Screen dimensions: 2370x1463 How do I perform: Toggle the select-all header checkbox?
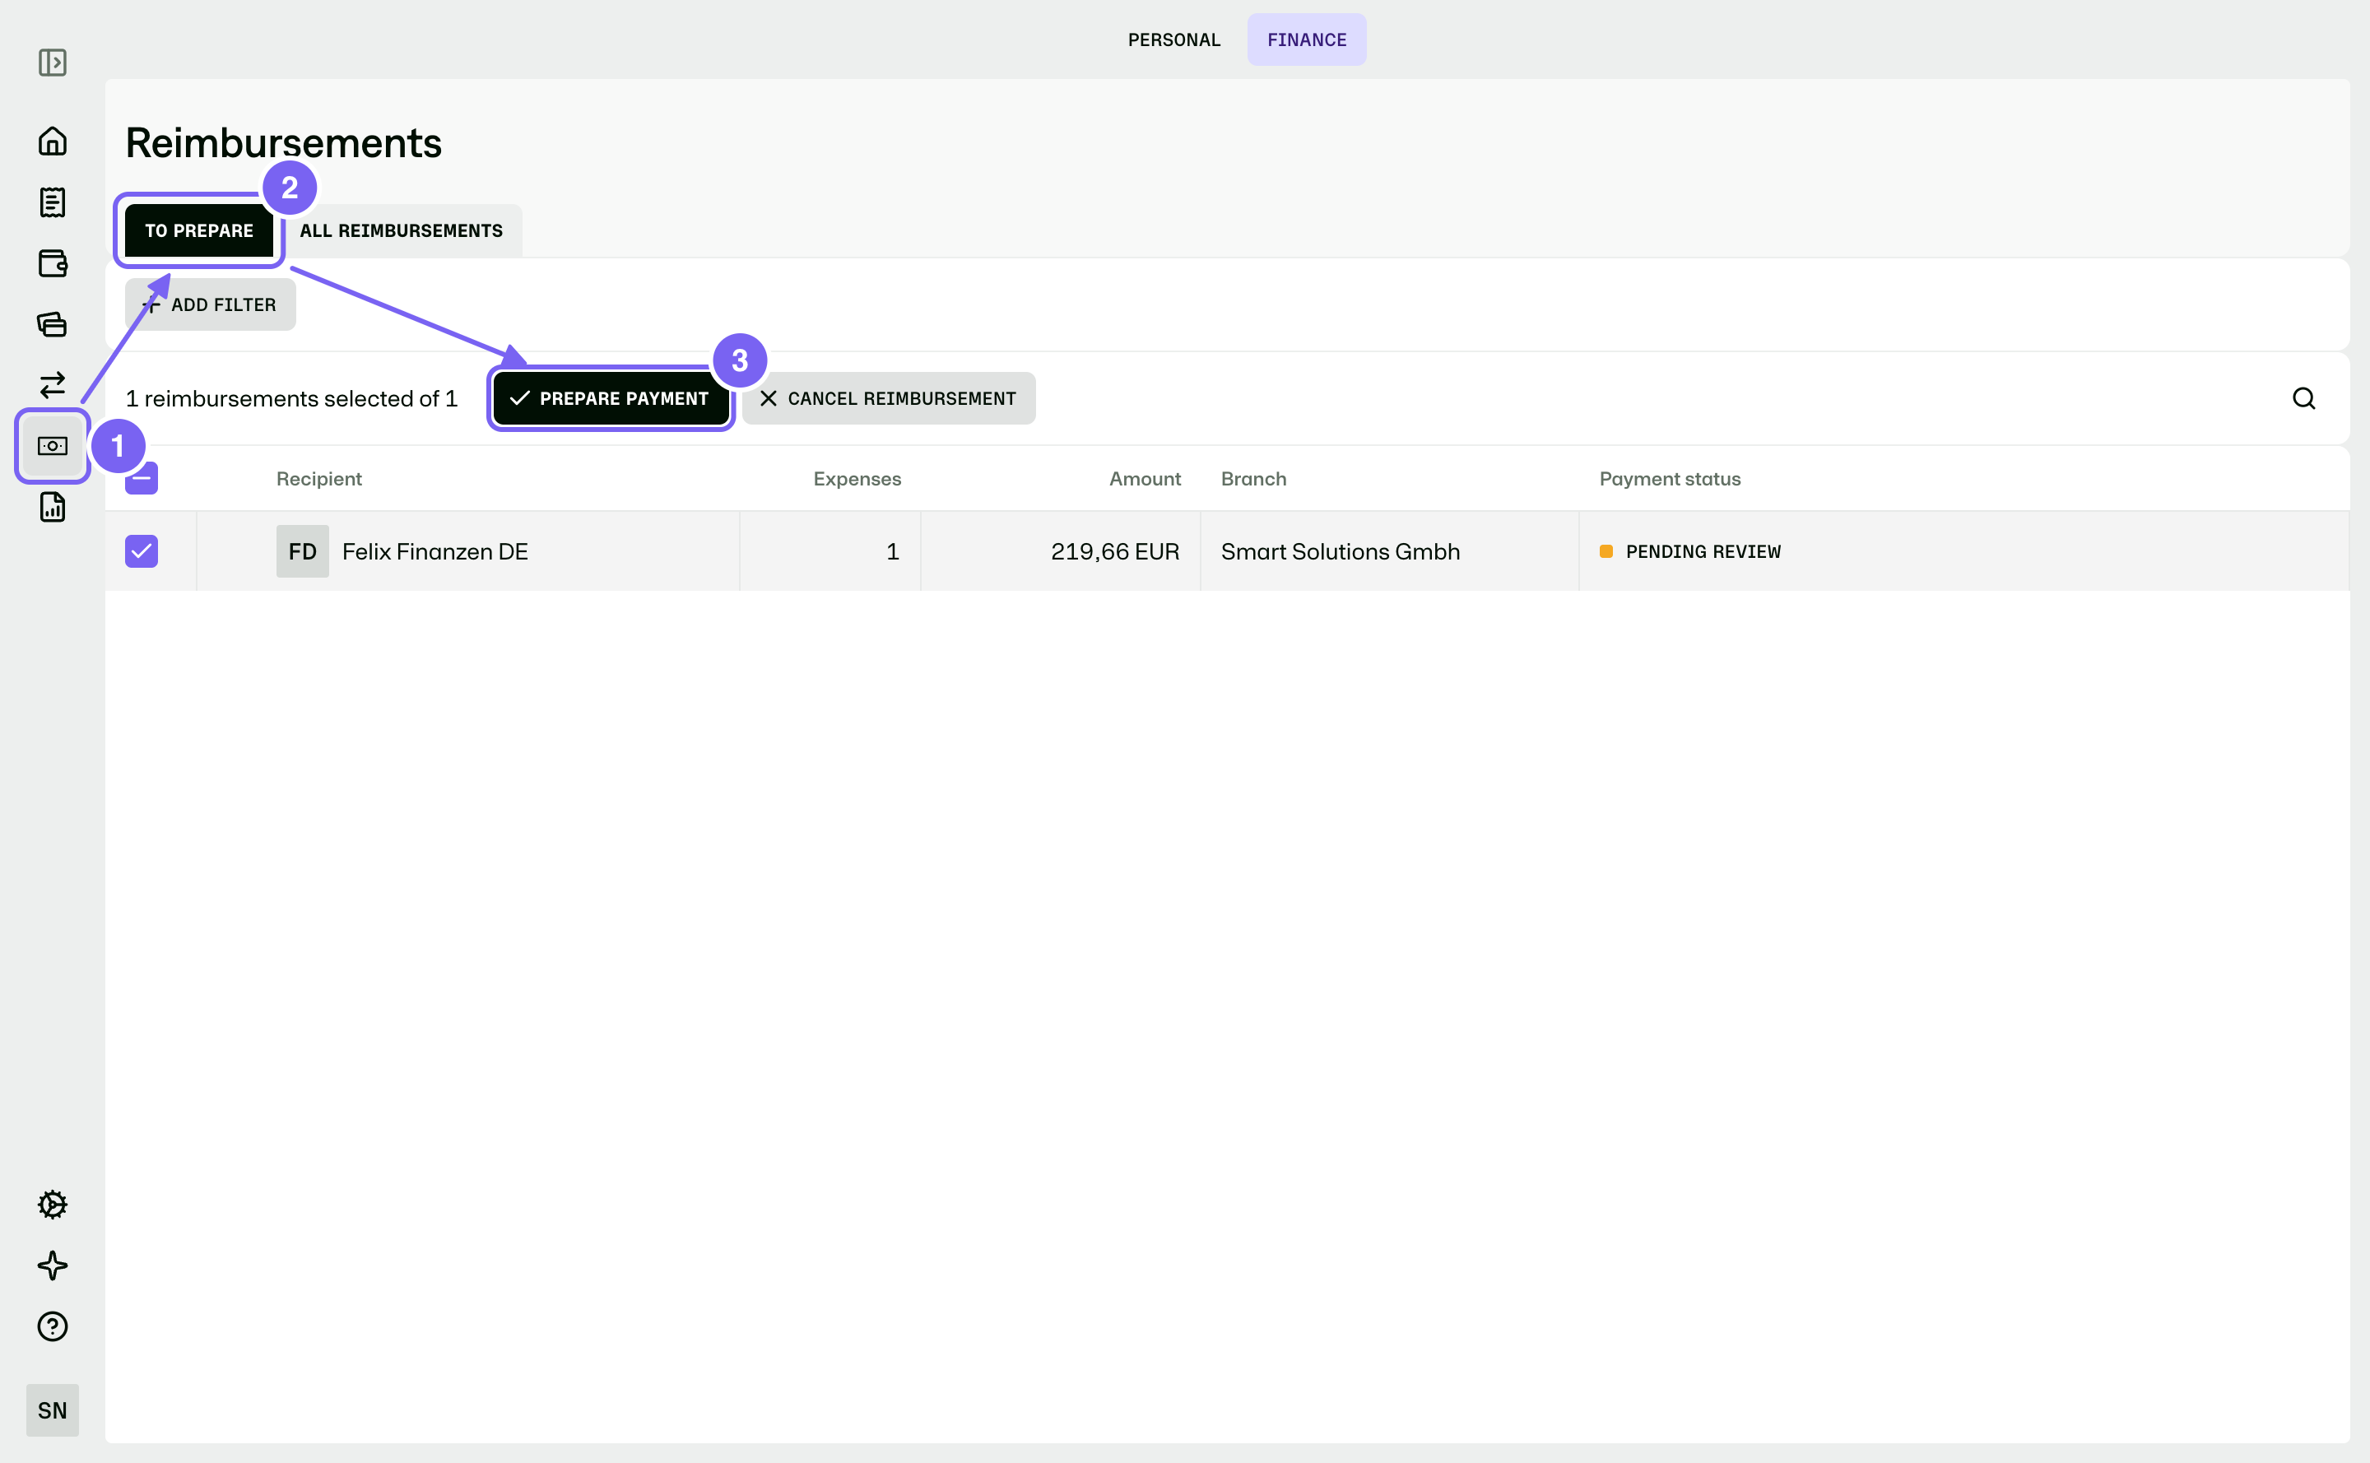tap(142, 479)
